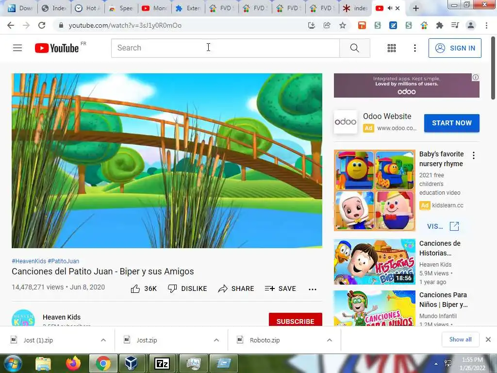Open 7-Zip from the taskbar
The height and width of the screenshot is (373, 497).
pyautogui.click(x=162, y=363)
